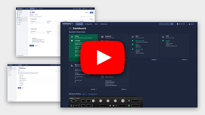This screenshot has height=115, width=205.
Task: Play the video with the red YouTube button
Action: [102, 57]
